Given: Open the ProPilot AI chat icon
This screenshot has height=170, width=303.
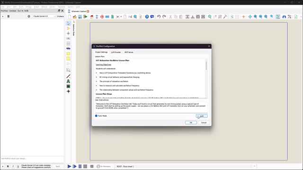Looking at the screenshot, I should (x=152, y=17).
